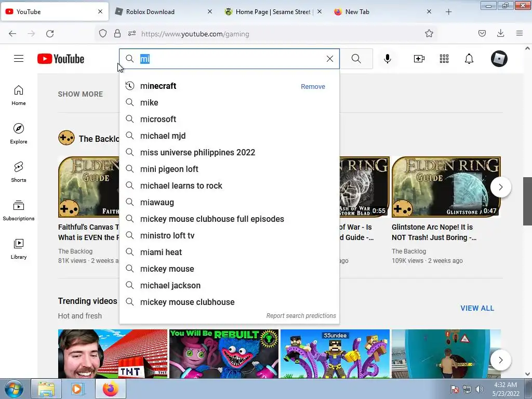Open Firefox application menu
This screenshot has height=399, width=532.
pyautogui.click(x=520, y=33)
